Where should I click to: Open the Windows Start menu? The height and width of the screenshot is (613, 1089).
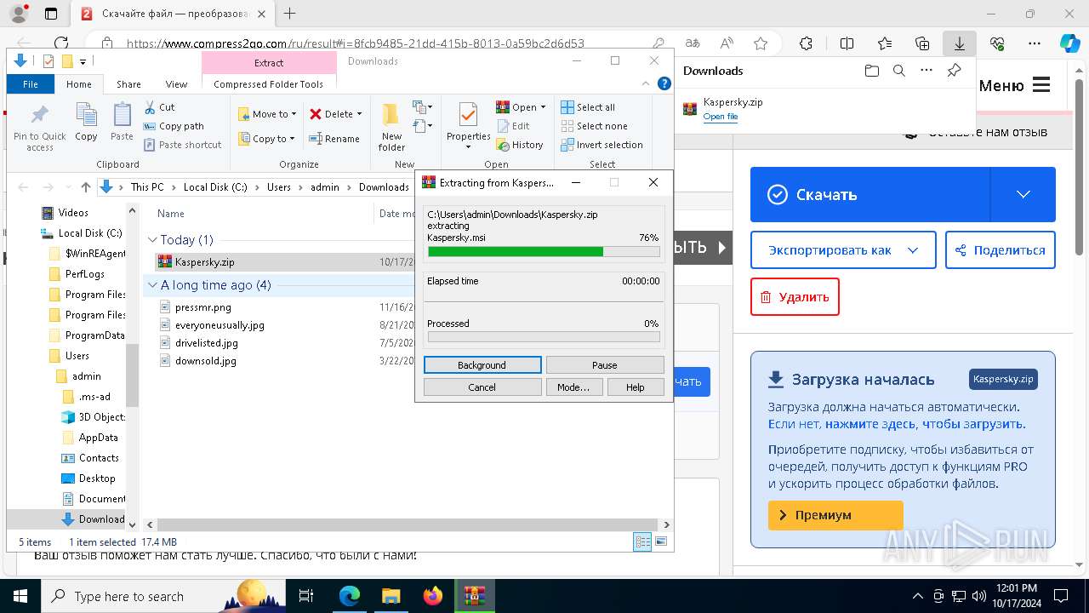pyautogui.click(x=20, y=596)
